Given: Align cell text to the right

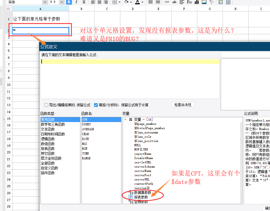Looking at the screenshot, I should click(106, 2).
